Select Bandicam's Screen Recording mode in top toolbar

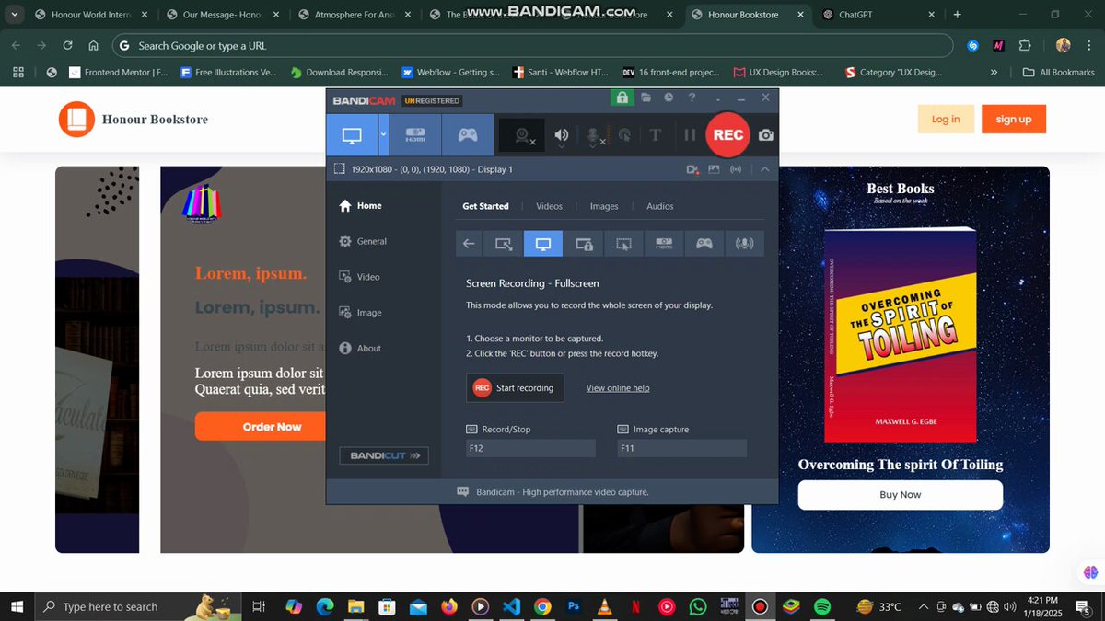click(x=352, y=135)
